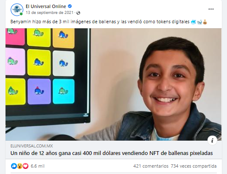The height and width of the screenshot is (174, 227).
Task: Click the ELUNIVERSAL.COM.MX source domain
Action: [31, 146]
